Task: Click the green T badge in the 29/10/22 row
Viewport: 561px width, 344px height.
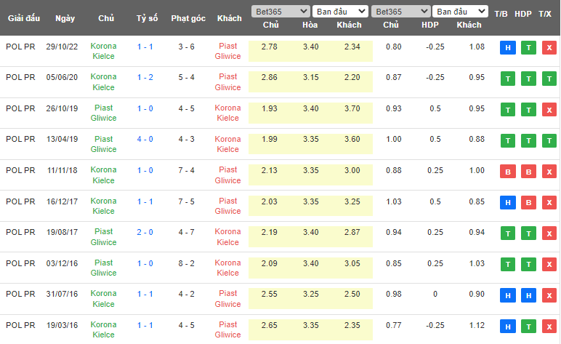Action: click(x=528, y=48)
